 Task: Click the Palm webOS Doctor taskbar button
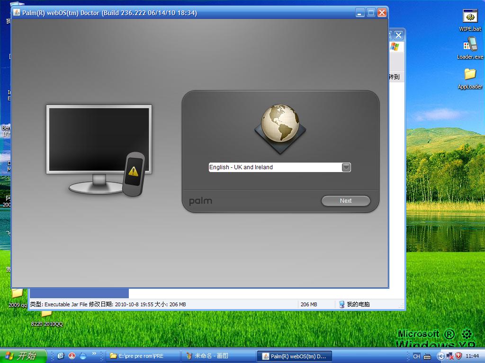pos(294,356)
